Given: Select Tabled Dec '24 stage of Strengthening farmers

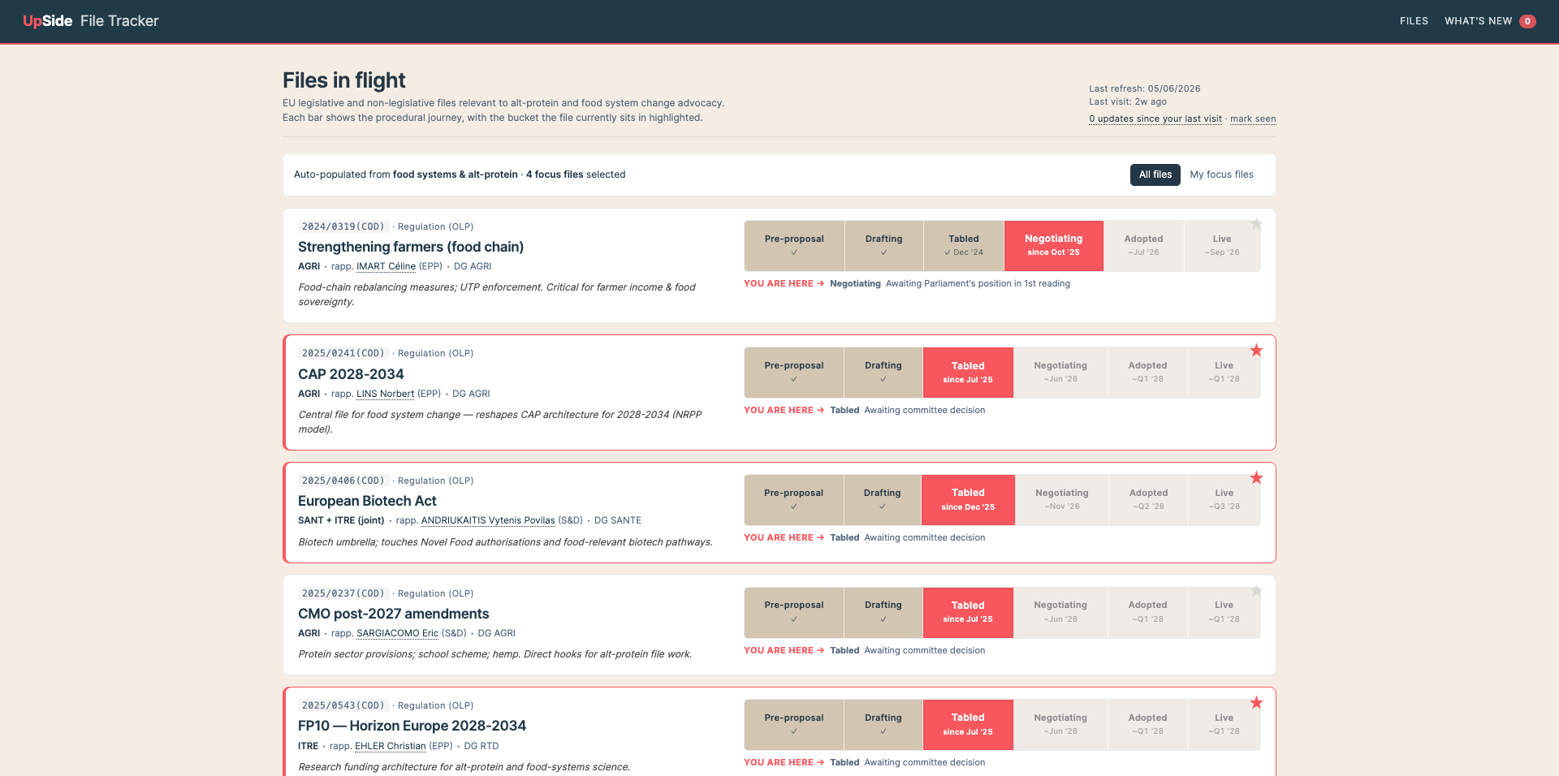Looking at the screenshot, I should (x=964, y=246).
